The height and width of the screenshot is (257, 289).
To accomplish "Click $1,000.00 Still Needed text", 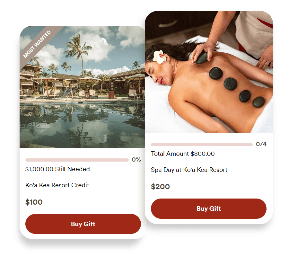I will coord(57,169).
